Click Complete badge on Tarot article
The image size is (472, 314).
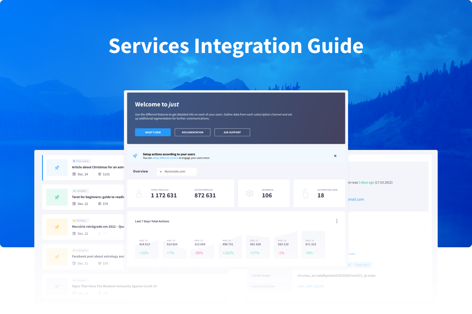point(80,191)
